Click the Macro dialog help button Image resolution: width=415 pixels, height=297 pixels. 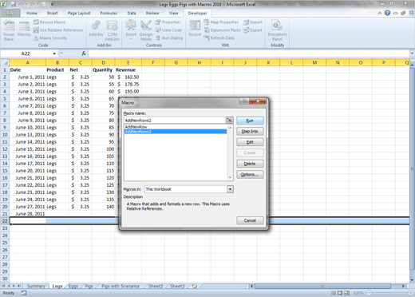coord(244,101)
